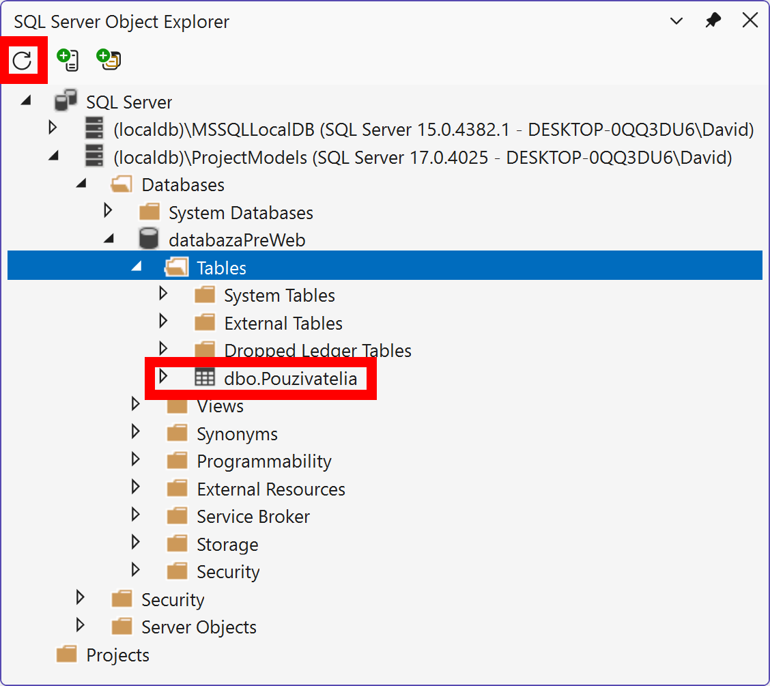This screenshot has height=686, width=770.
Task: Select the Service Broker node label
Action: pos(253,517)
